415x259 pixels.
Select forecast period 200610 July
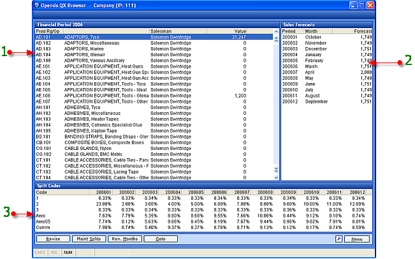[327, 90]
